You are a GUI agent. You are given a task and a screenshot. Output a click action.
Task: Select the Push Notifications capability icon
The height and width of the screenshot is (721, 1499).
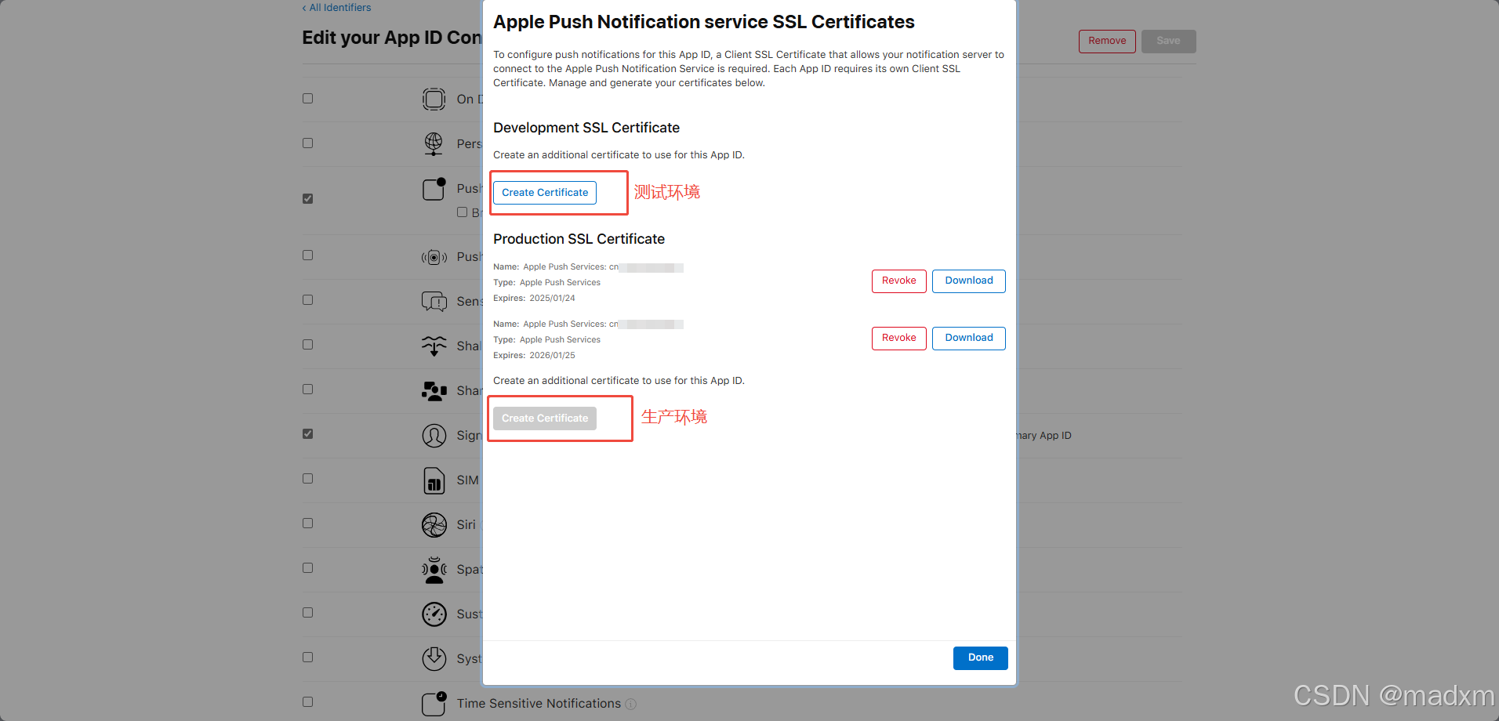coord(434,189)
